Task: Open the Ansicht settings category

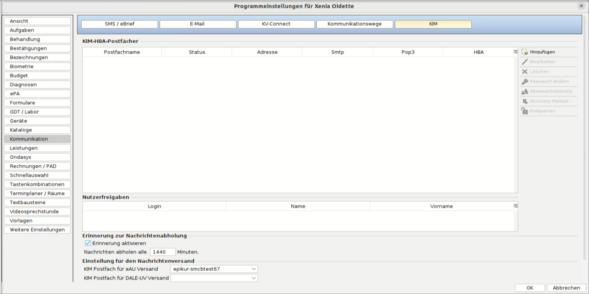Action: click(x=37, y=21)
